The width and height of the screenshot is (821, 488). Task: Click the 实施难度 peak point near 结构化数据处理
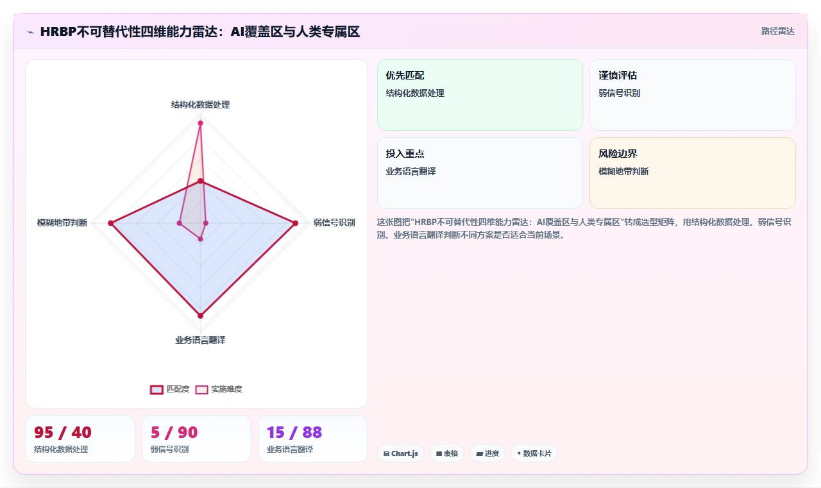click(x=200, y=123)
